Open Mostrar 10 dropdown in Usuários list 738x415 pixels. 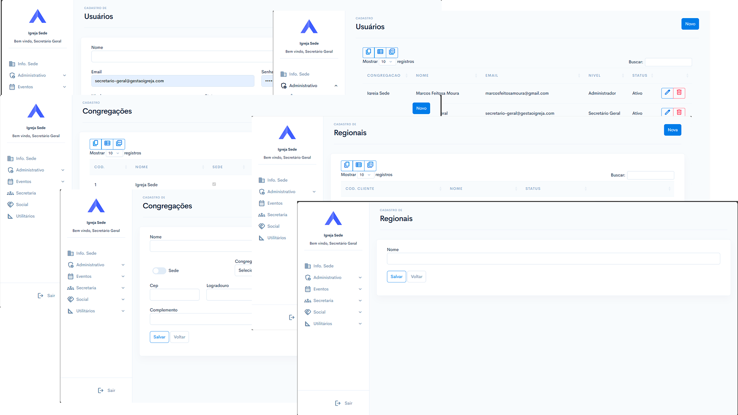(x=386, y=62)
